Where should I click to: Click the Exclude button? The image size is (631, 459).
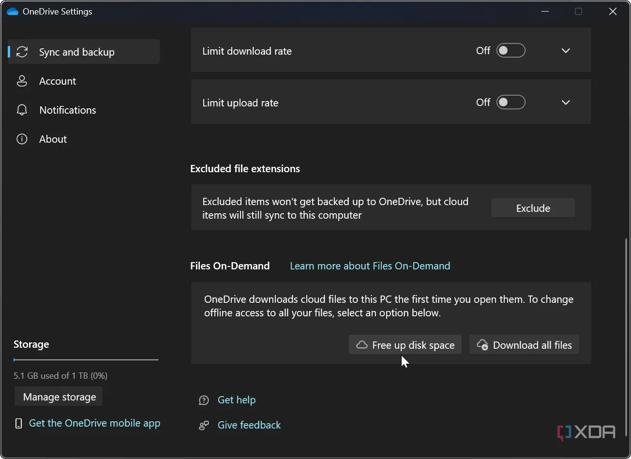point(533,208)
